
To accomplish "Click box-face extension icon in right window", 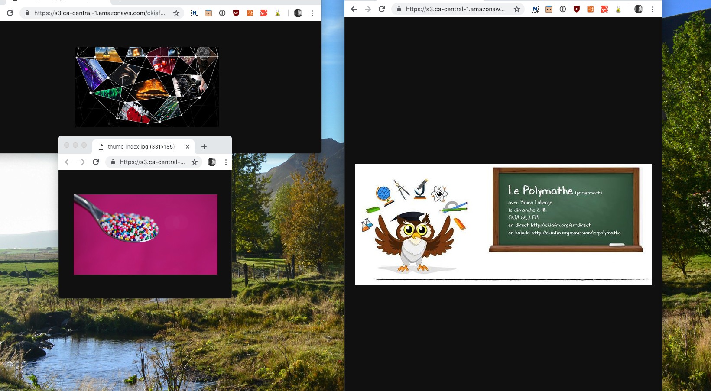I will tap(549, 9).
